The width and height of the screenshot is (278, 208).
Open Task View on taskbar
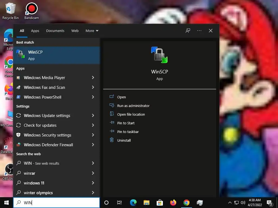[119, 203]
